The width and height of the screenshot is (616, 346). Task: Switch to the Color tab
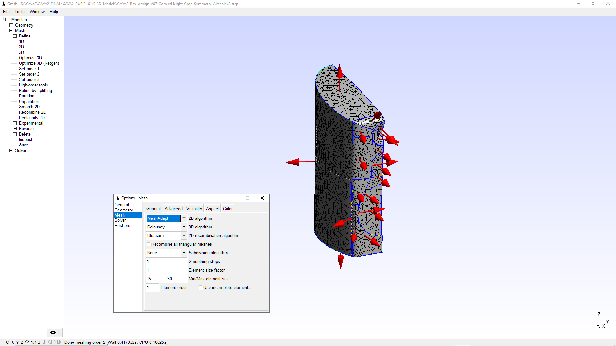coord(228,209)
